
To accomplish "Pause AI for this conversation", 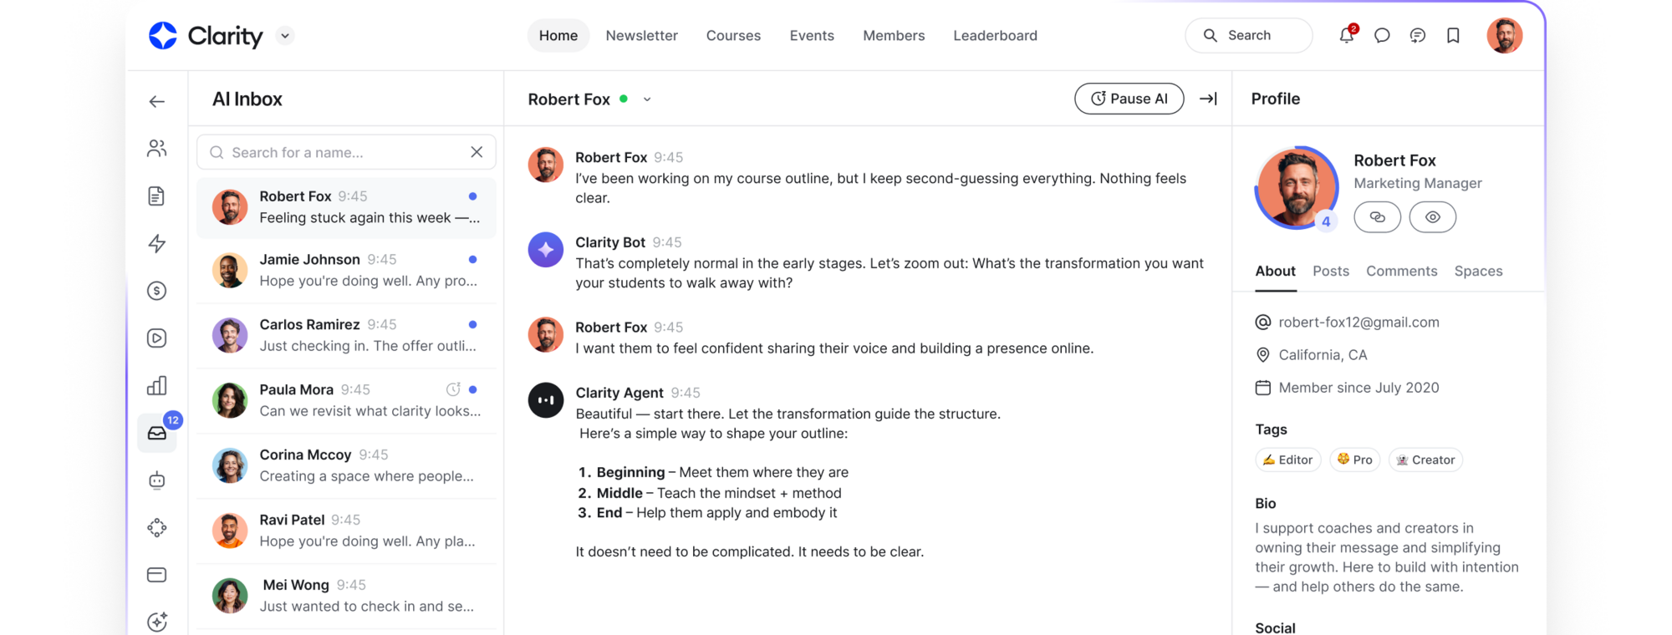I will [x=1129, y=98].
